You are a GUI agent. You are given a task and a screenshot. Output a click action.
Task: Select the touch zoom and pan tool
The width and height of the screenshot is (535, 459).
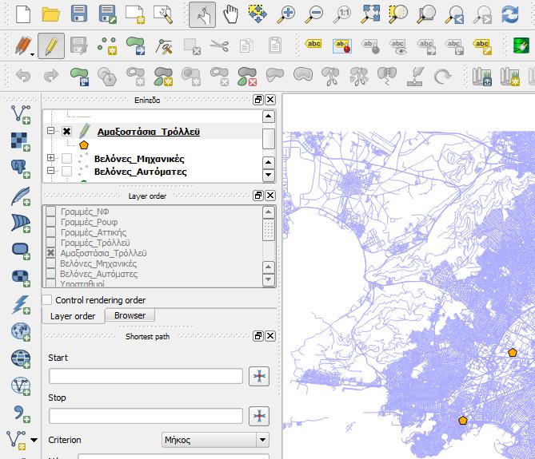202,14
